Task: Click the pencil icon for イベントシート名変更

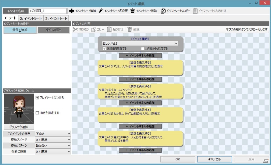Action: [x=100, y=11]
